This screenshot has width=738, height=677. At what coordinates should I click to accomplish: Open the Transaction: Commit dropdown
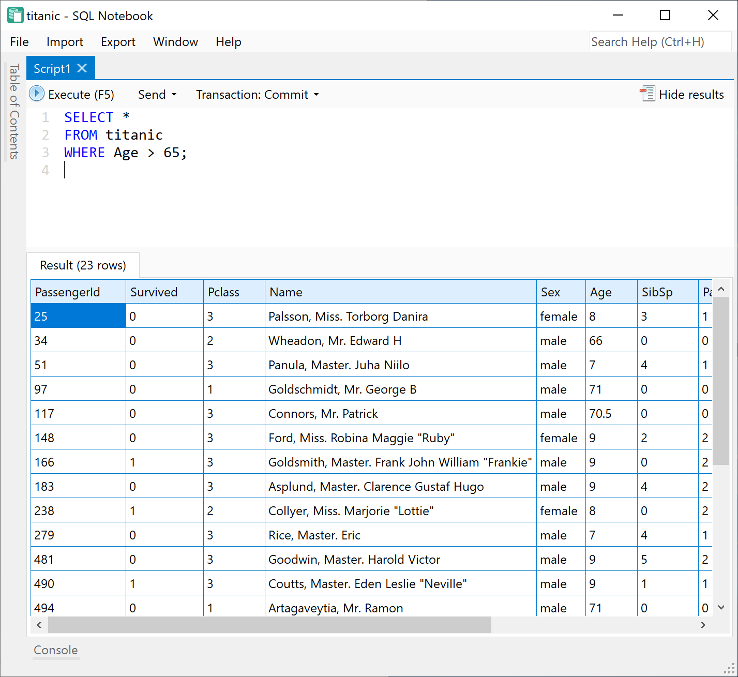[257, 95]
